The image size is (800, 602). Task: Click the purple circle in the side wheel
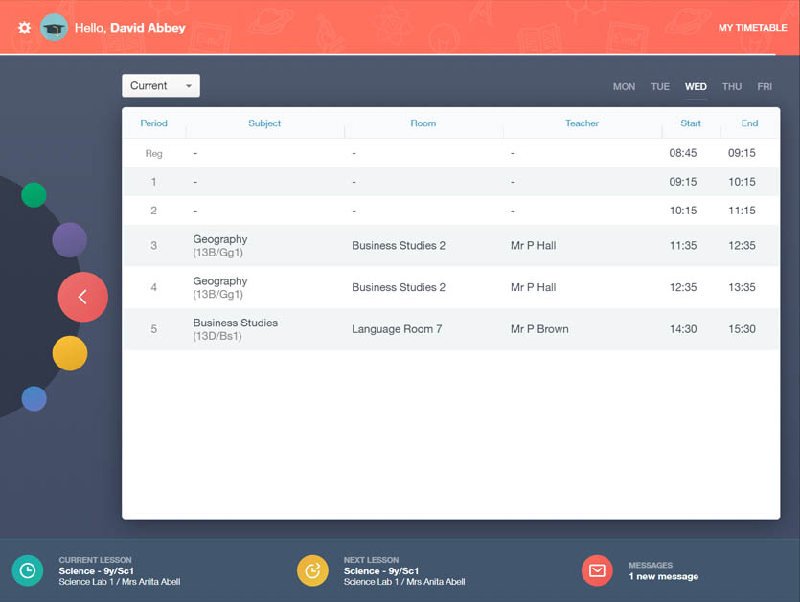click(69, 239)
